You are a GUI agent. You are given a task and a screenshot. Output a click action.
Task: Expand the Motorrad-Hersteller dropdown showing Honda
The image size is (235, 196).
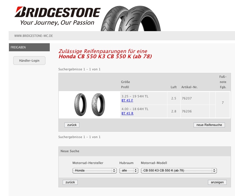pyautogui.click(x=95, y=170)
